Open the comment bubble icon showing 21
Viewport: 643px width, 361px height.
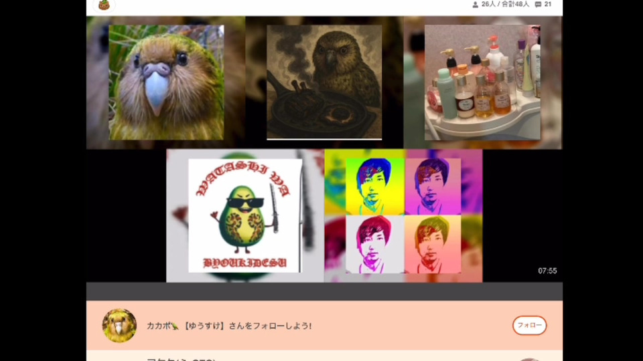pyautogui.click(x=538, y=5)
